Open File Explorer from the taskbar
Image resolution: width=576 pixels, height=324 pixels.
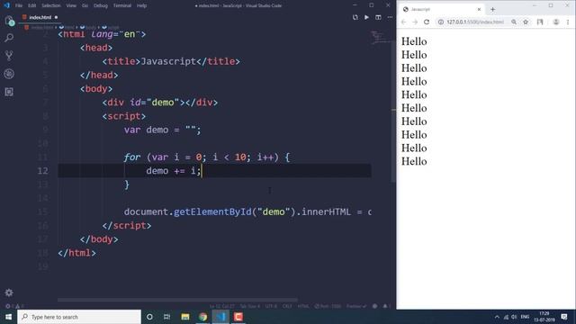(x=185, y=317)
